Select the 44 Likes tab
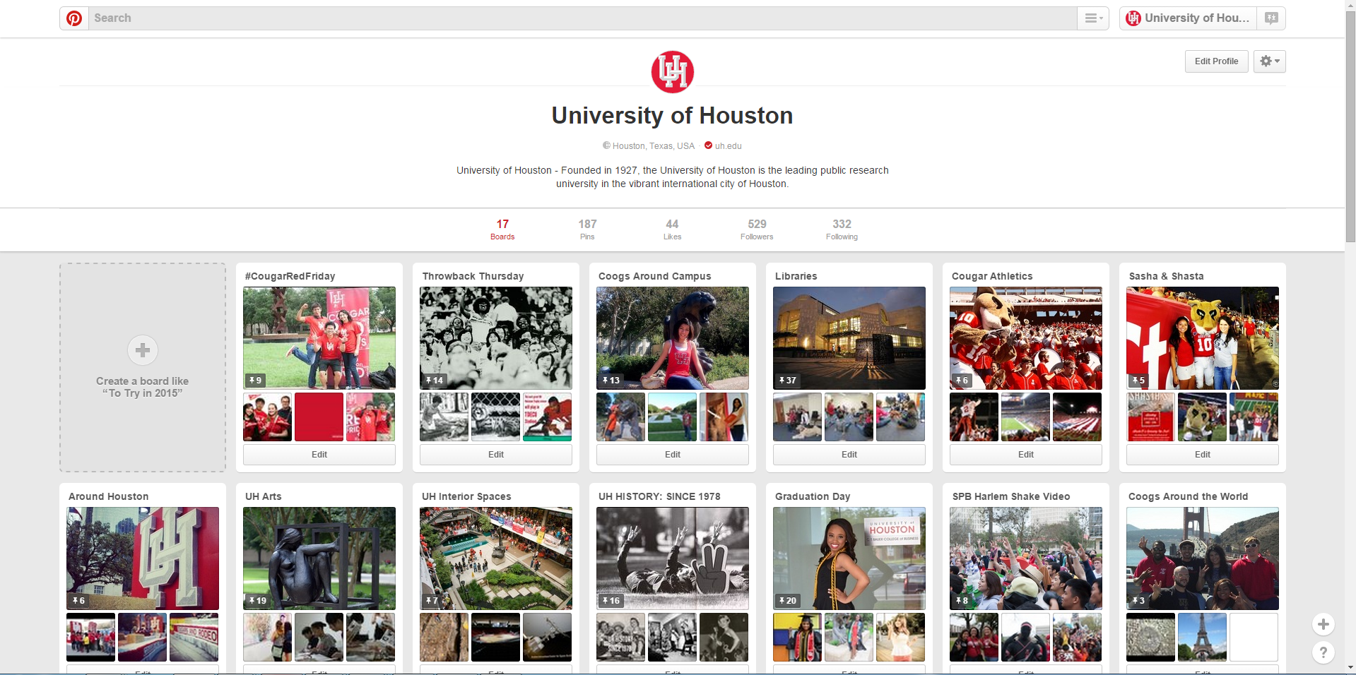The height and width of the screenshot is (675, 1356). point(672,229)
